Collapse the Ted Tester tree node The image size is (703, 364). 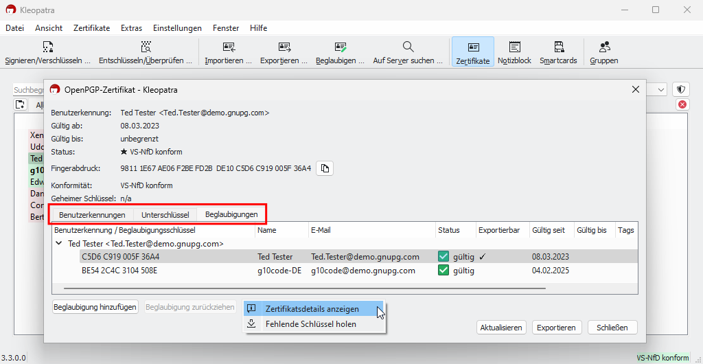(59, 244)
